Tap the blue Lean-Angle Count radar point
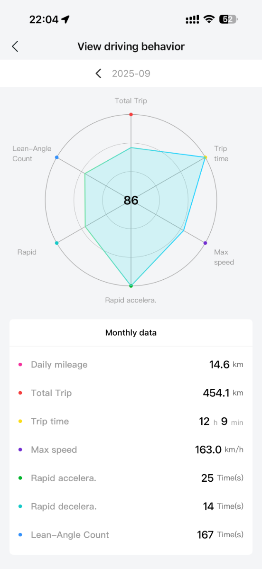 tap(57, 157)
